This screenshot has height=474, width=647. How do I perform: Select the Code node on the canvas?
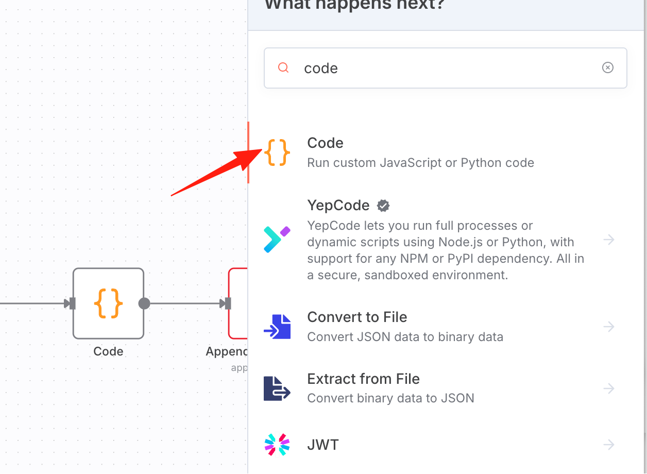108,303
